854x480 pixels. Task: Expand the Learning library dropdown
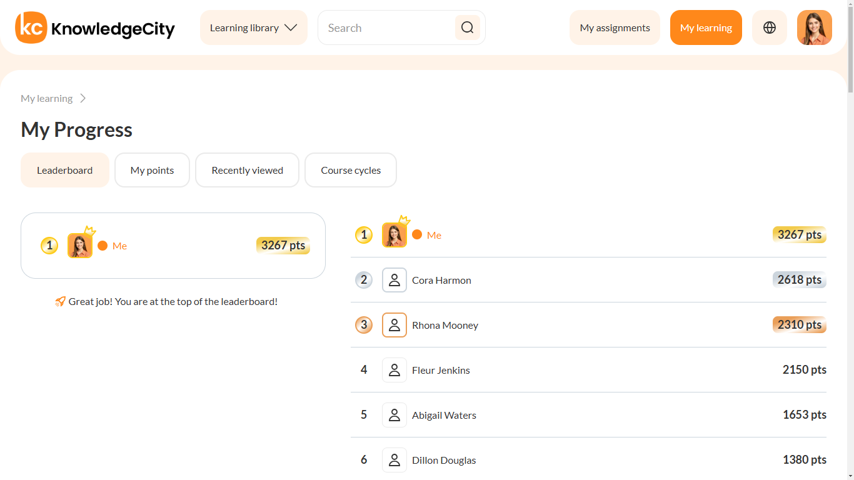tap(253, 27)
